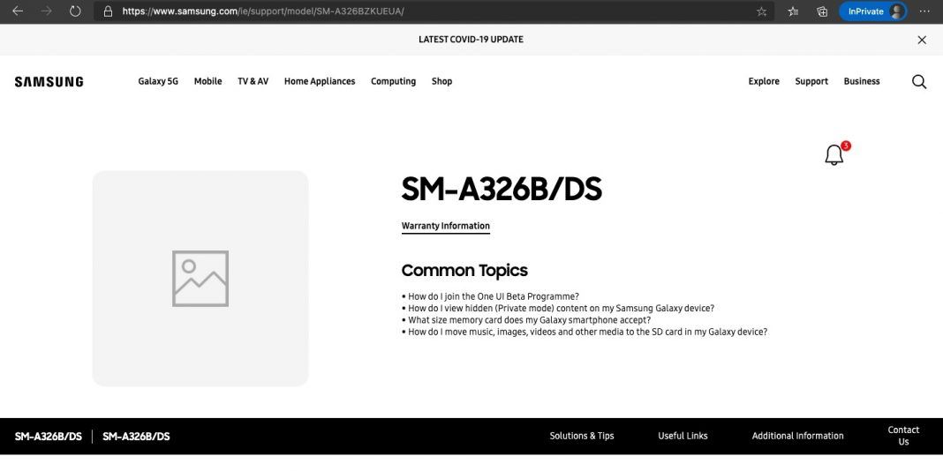Open the Collections icon in the toolbar
Image resolution: width=943 pixels, height=471 pixels.
coord(822,11)
